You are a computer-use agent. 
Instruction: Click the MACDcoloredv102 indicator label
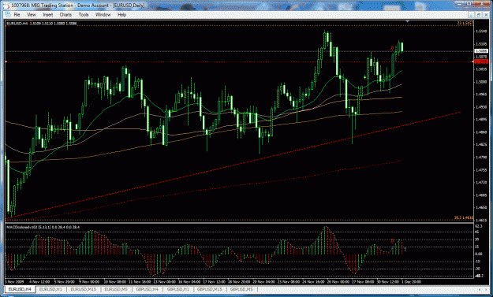click(43, 227)
